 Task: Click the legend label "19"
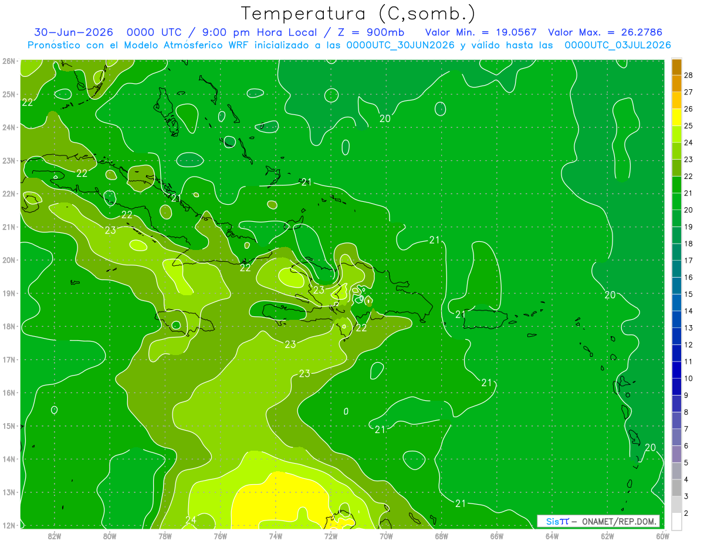click(x=689, y=227)
